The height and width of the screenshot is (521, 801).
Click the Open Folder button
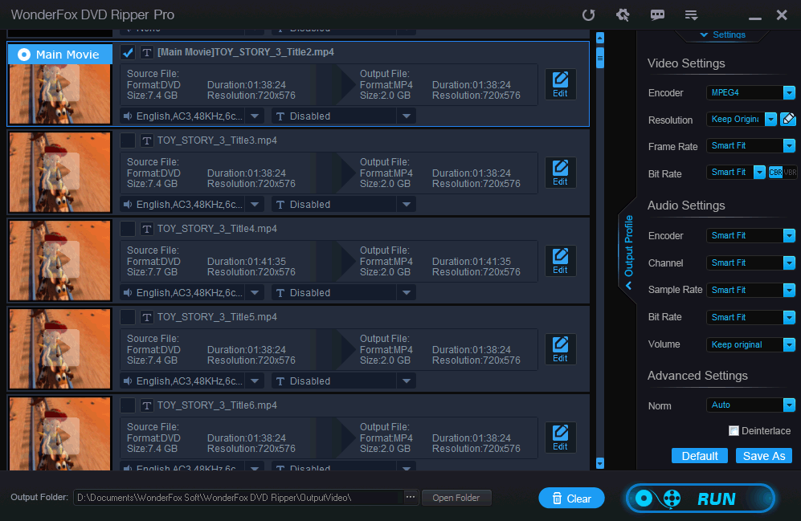tap(456, 498)
